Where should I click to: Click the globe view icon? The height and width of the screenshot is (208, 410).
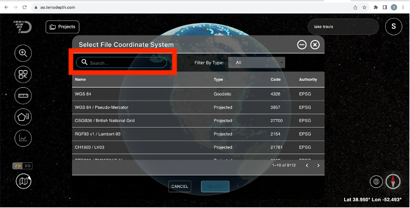pos(376,182)
